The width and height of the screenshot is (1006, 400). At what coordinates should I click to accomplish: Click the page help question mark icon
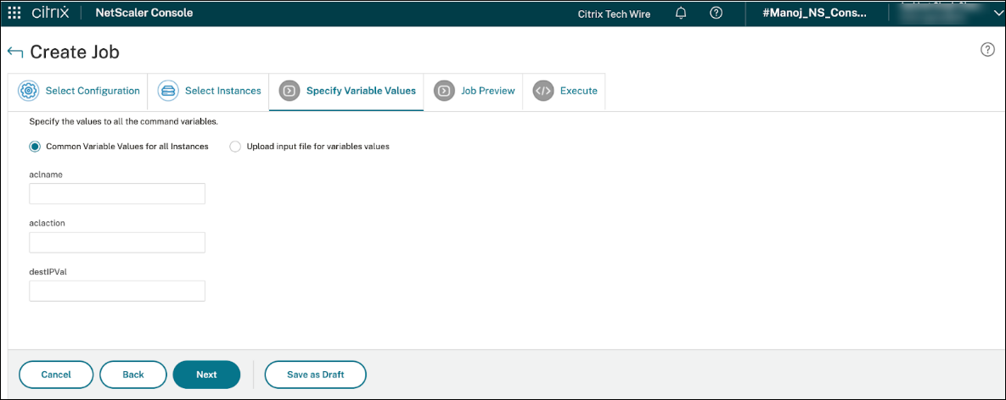(x=987, y=50)
